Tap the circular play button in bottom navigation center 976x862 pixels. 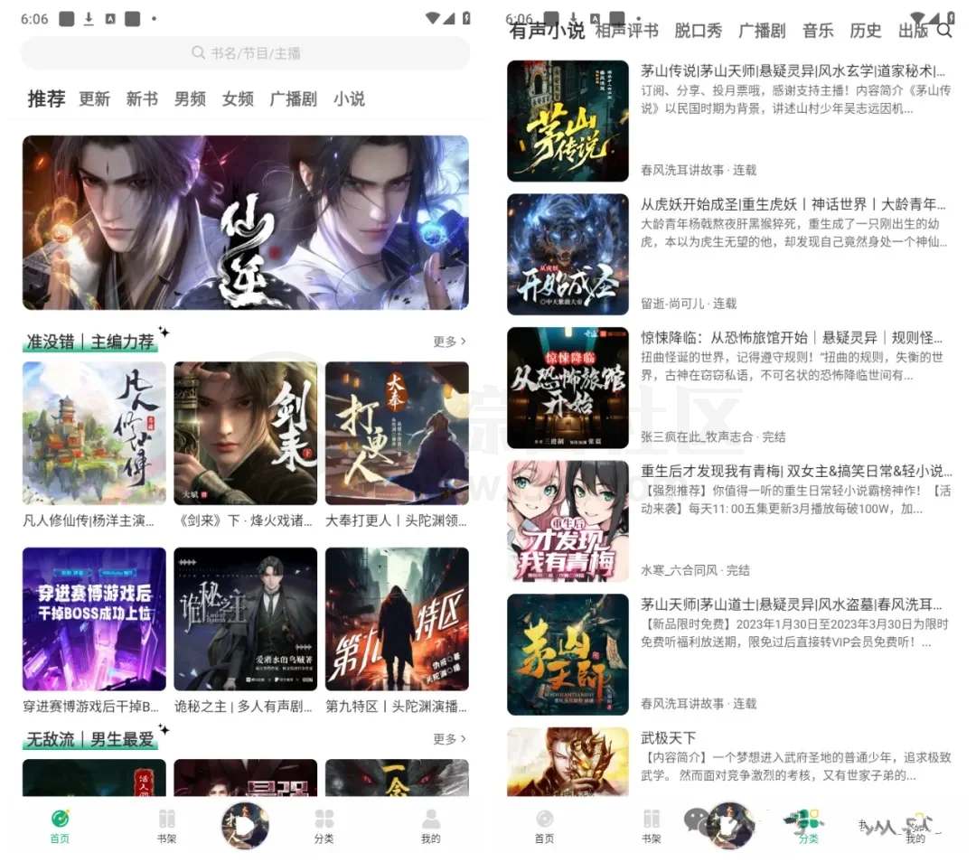click(x=244, y=826)
